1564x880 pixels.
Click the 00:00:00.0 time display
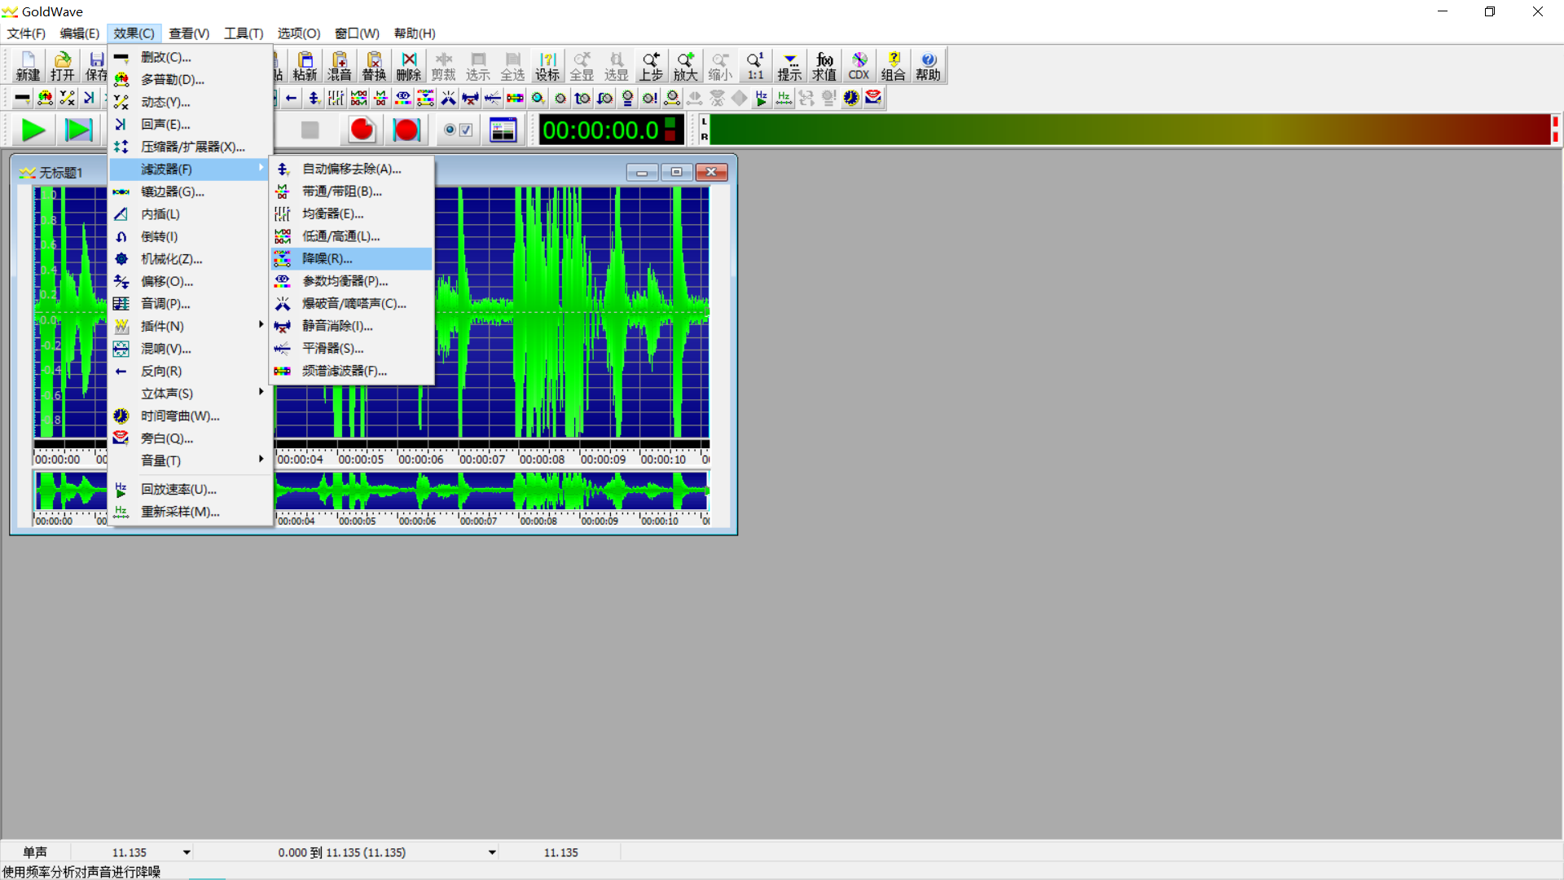point(611,130)
